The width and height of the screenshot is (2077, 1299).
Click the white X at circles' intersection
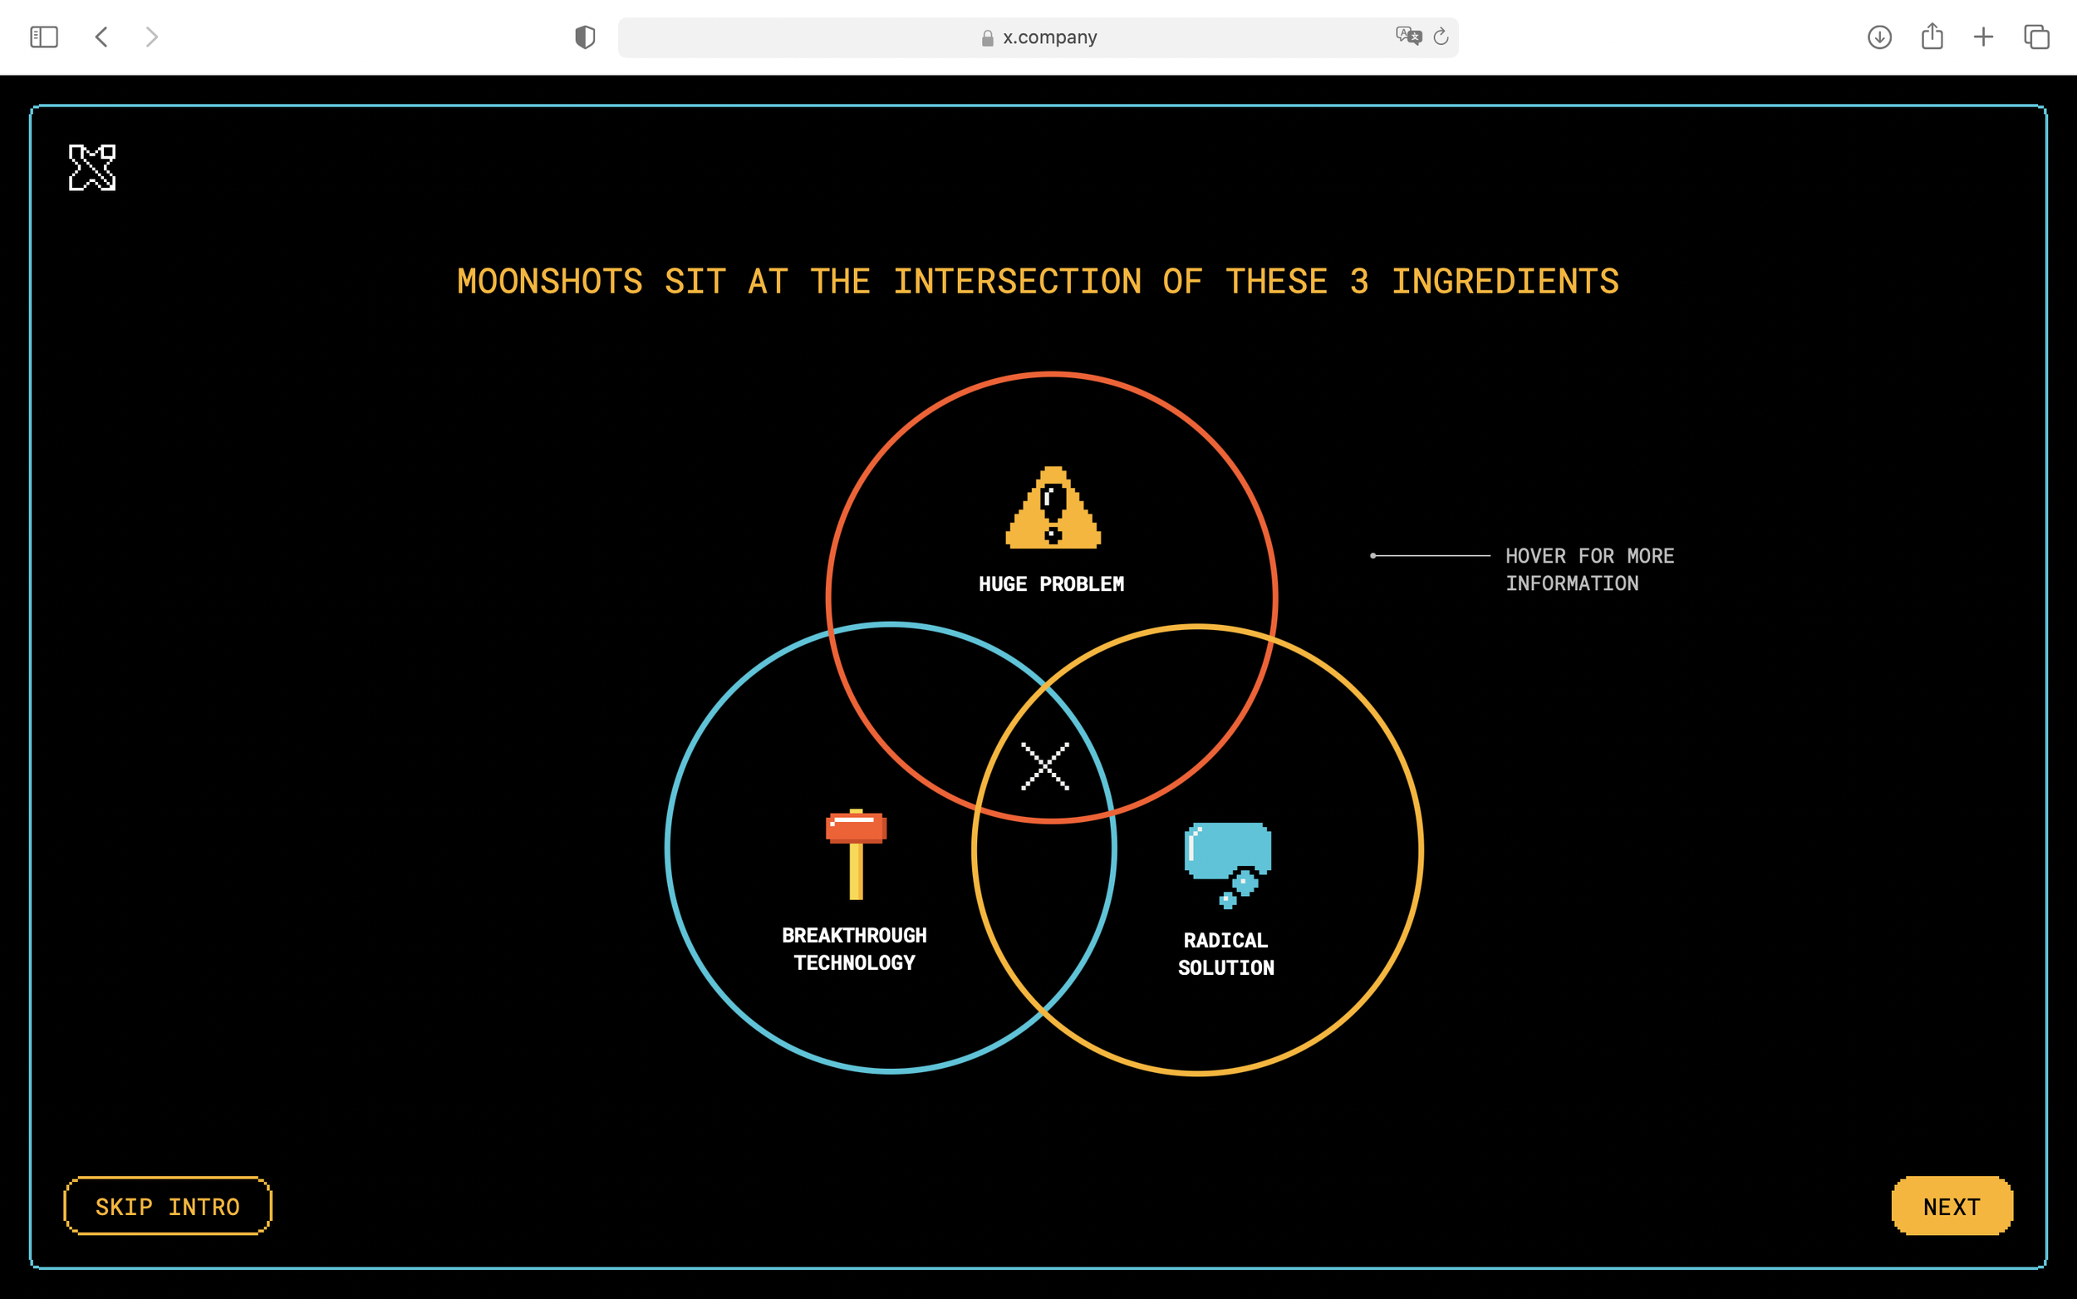click(1045, 766)
